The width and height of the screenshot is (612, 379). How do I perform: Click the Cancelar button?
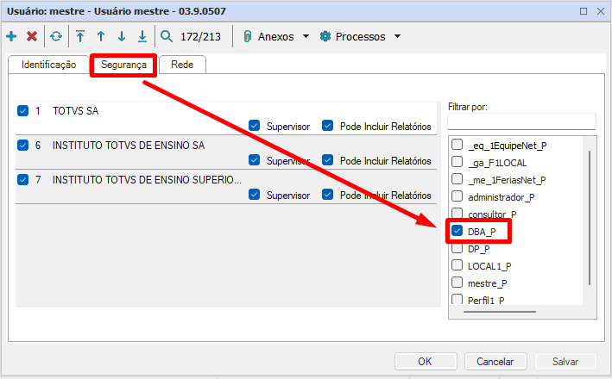495,362
